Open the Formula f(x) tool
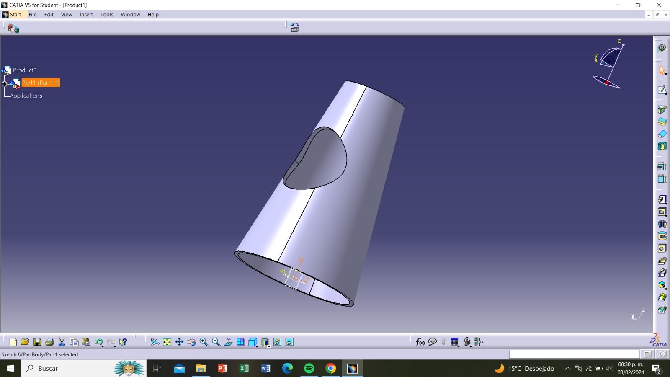Screen dimensions: 670x377 [x=420, y=342]
